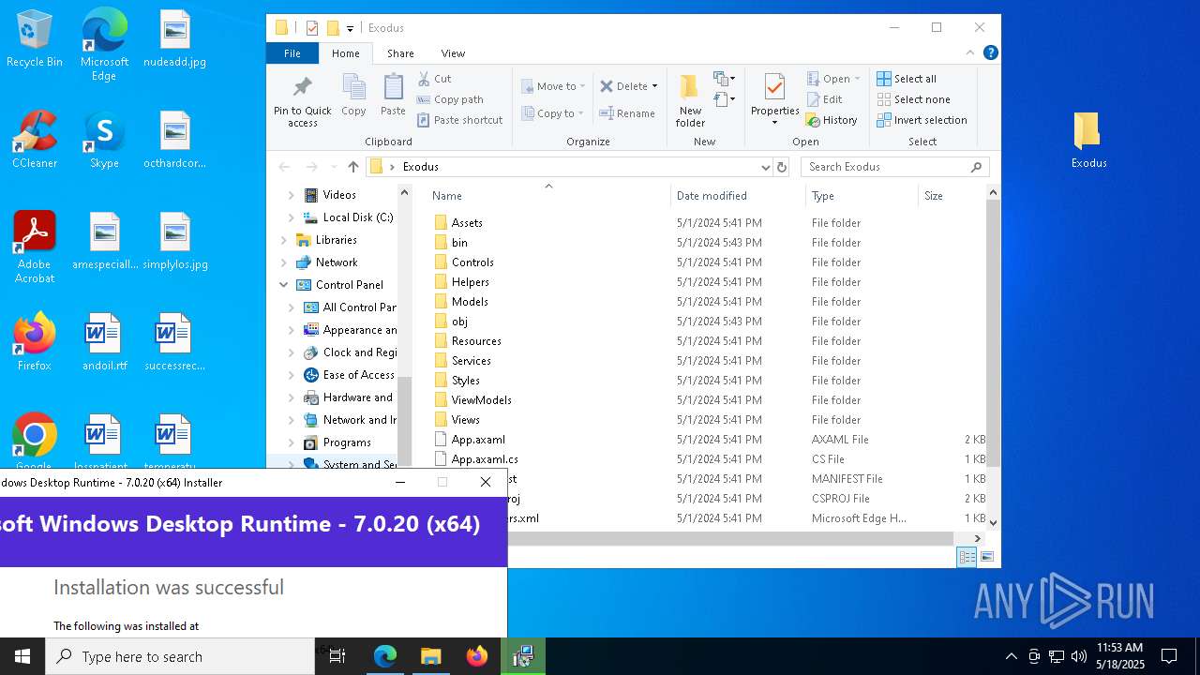Click the Paste ribbon icon
1200x675 pixels.
393,96
